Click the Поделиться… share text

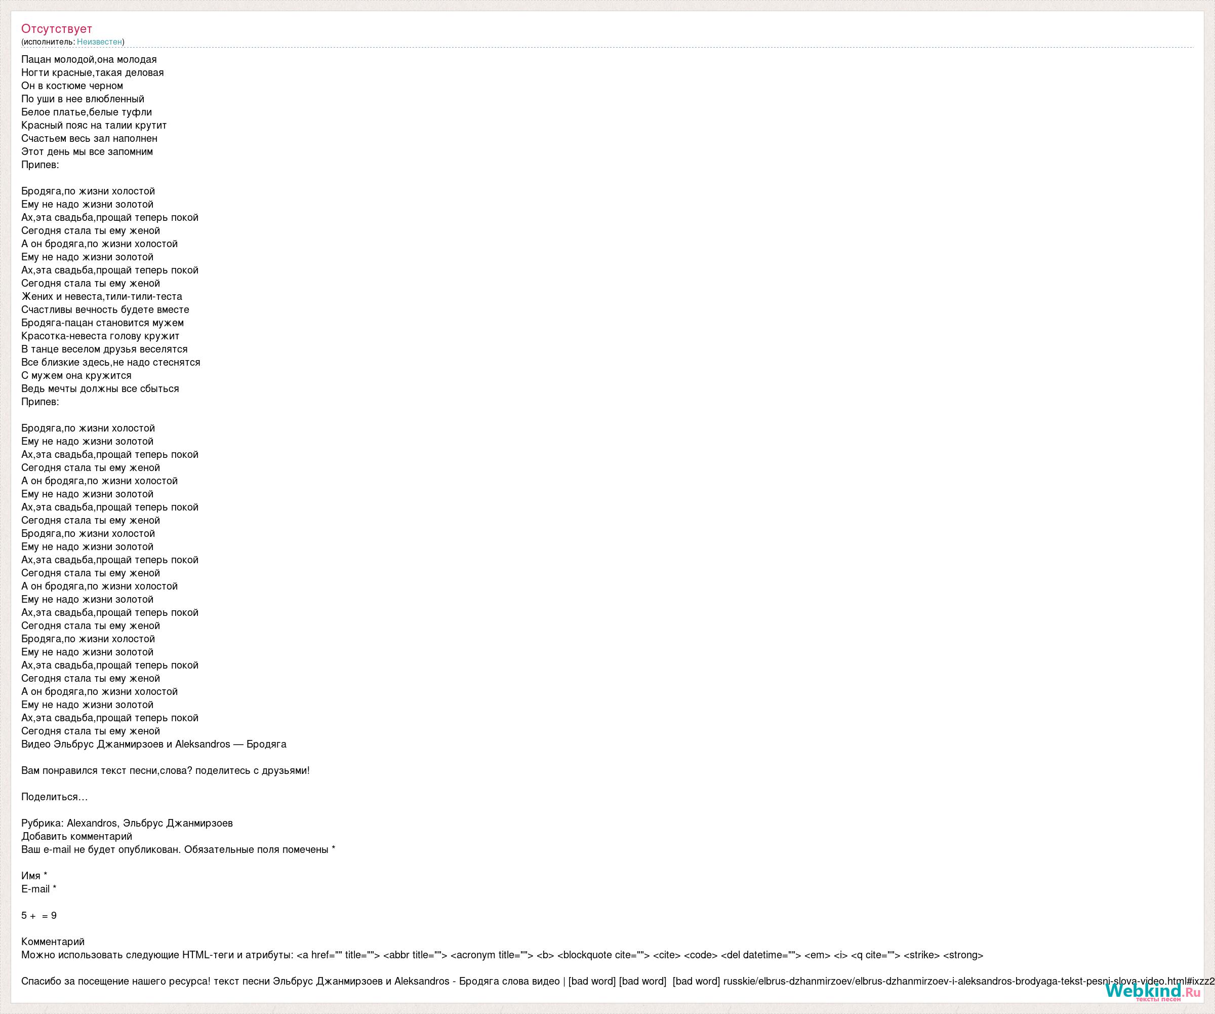tap(54, 797)
